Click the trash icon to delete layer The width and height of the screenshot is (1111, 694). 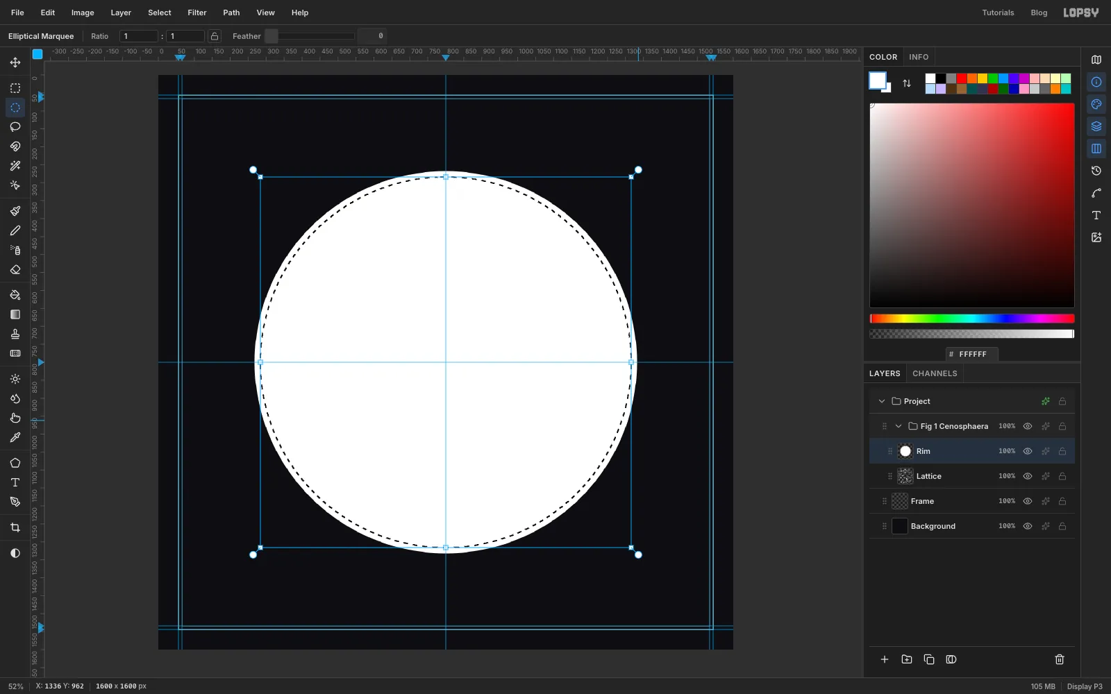(x=1060, y=659)
